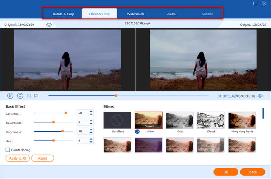
Task: Toggle the eye preview icon
Action: point(49,25)
